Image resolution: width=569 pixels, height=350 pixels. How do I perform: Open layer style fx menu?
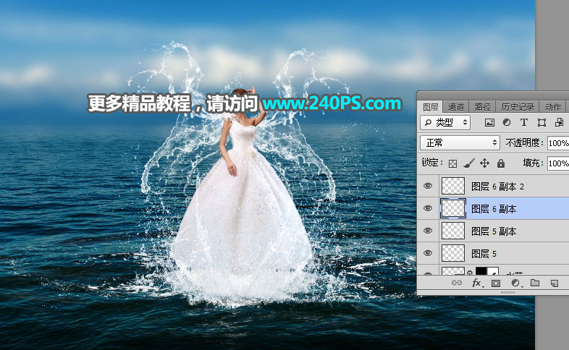[x=477, y=283]
